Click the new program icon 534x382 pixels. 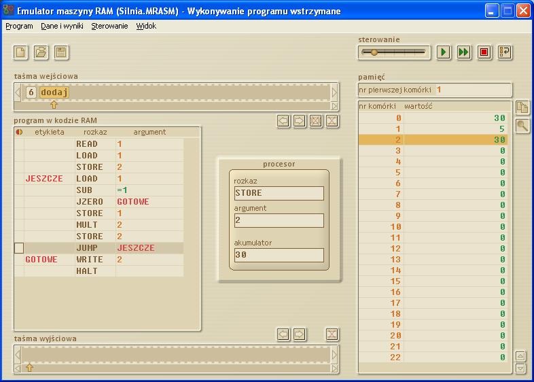tap(21, 52)
